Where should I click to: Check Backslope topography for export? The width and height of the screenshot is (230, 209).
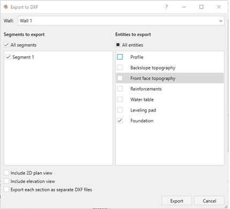pyautogui.click(x=120, y=68)
